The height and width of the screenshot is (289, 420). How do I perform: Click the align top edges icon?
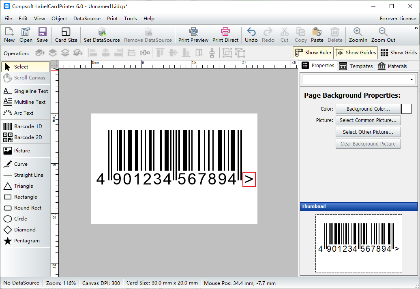click(x=160, y=53)
